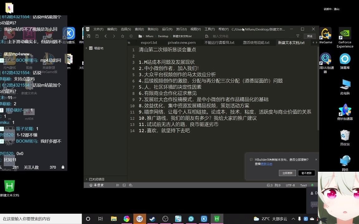This screenshot has width=359, height=224.
Task: Expand the 已关闭项目 section
Action: (97, 179)
